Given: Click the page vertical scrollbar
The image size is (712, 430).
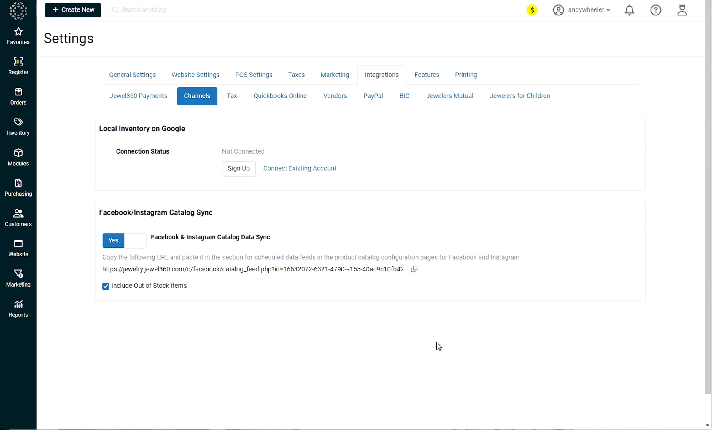Looking at the screenshot, I should coord(708,196).
